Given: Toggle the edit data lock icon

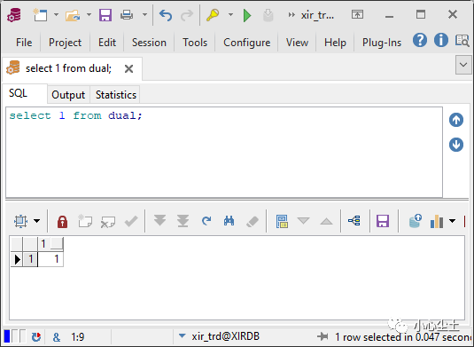Looking at the screenshot, I should 62,221.
